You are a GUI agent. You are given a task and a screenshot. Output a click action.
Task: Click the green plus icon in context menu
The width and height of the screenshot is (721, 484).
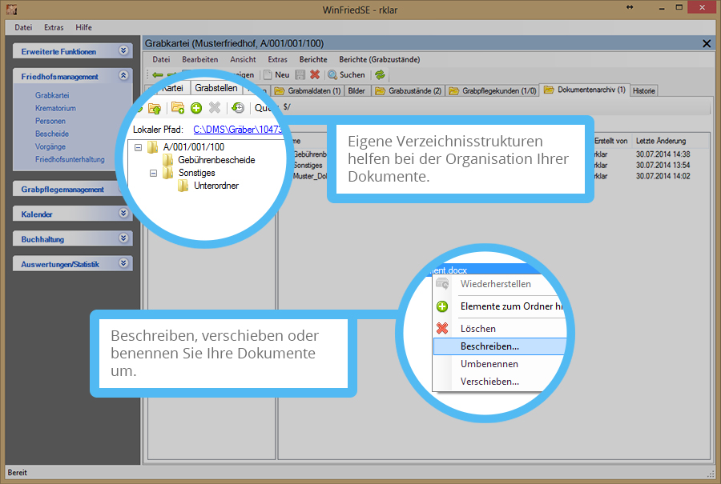[442, 306]
